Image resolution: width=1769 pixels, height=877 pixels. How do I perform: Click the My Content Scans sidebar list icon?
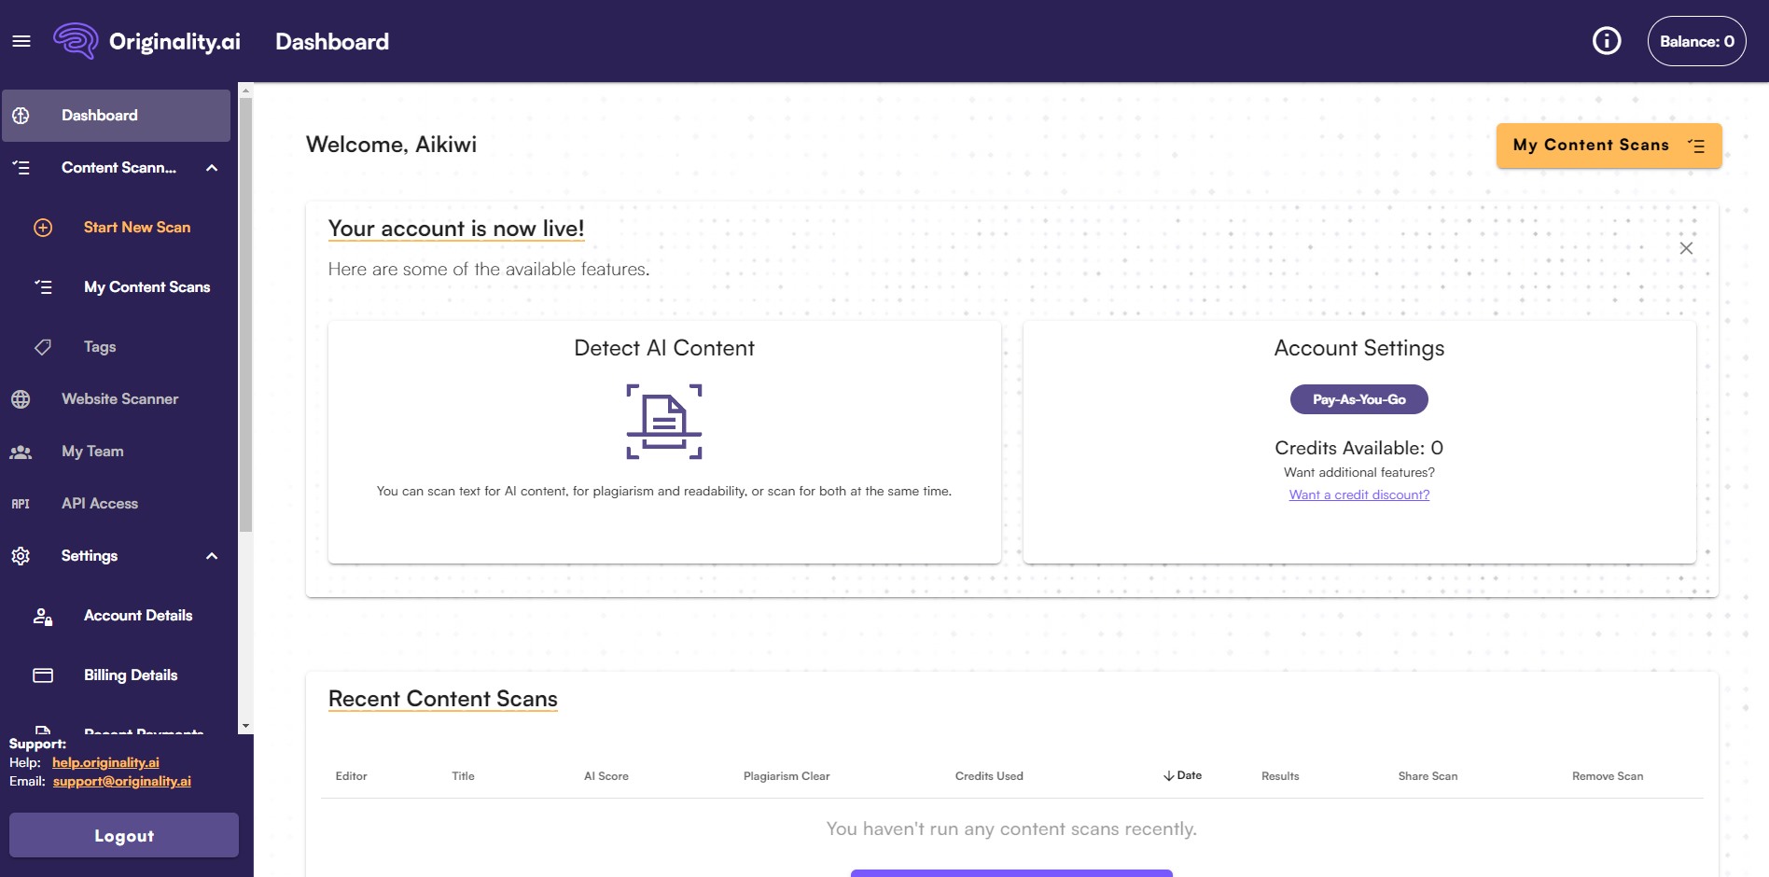point(43,287)
